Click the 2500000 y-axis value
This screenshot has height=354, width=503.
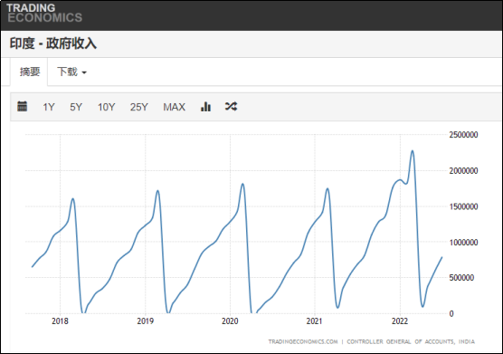pyautogui.click(x=463, y=135)
